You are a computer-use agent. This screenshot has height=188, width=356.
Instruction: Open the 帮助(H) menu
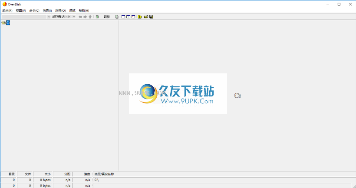click(84, 10)
